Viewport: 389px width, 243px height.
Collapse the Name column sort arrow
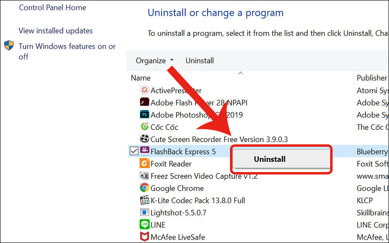pyautogui.click(x=240, y=73)
